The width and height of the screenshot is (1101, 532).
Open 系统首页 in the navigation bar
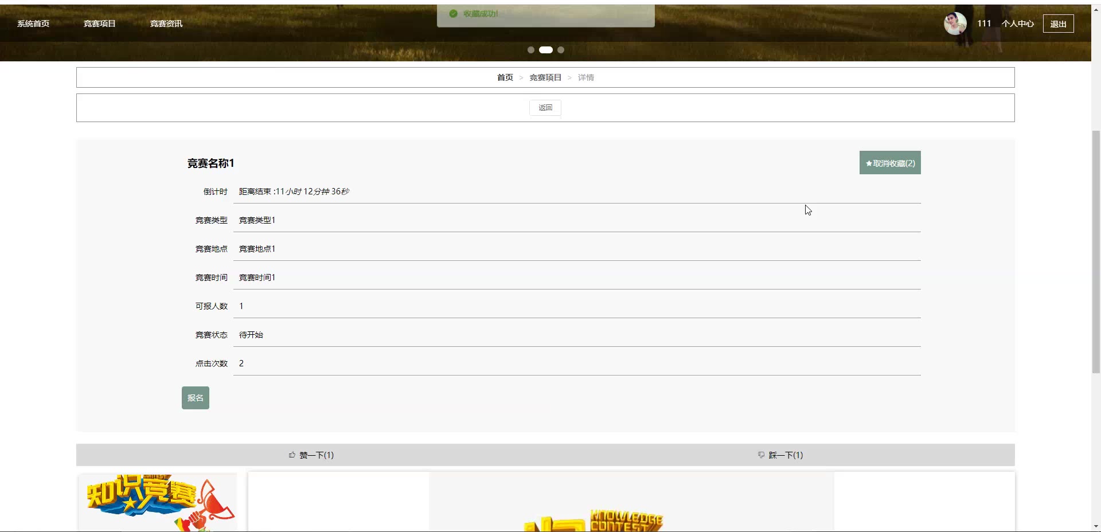point(33,24)
